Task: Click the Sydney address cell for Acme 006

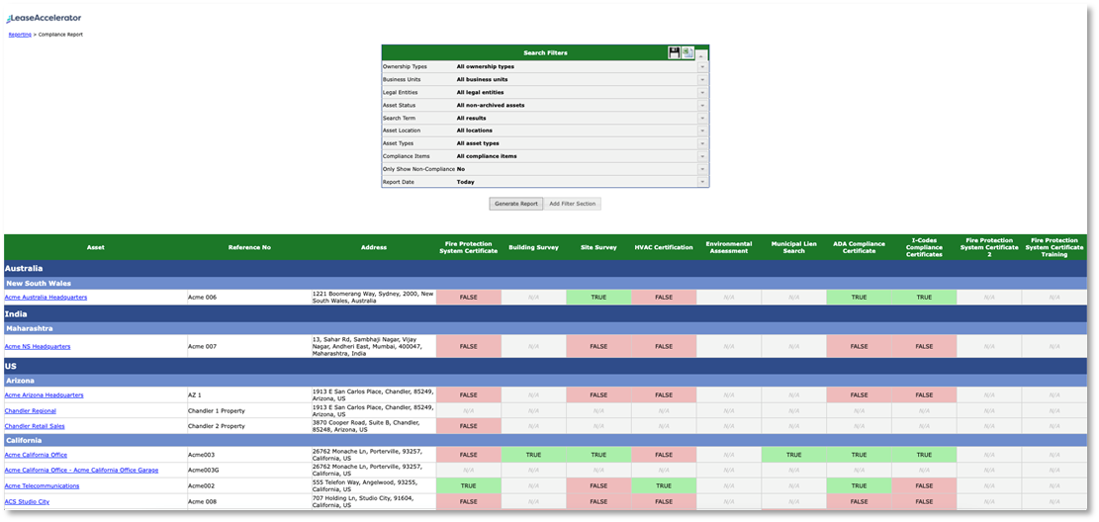Action: point(374,297)
